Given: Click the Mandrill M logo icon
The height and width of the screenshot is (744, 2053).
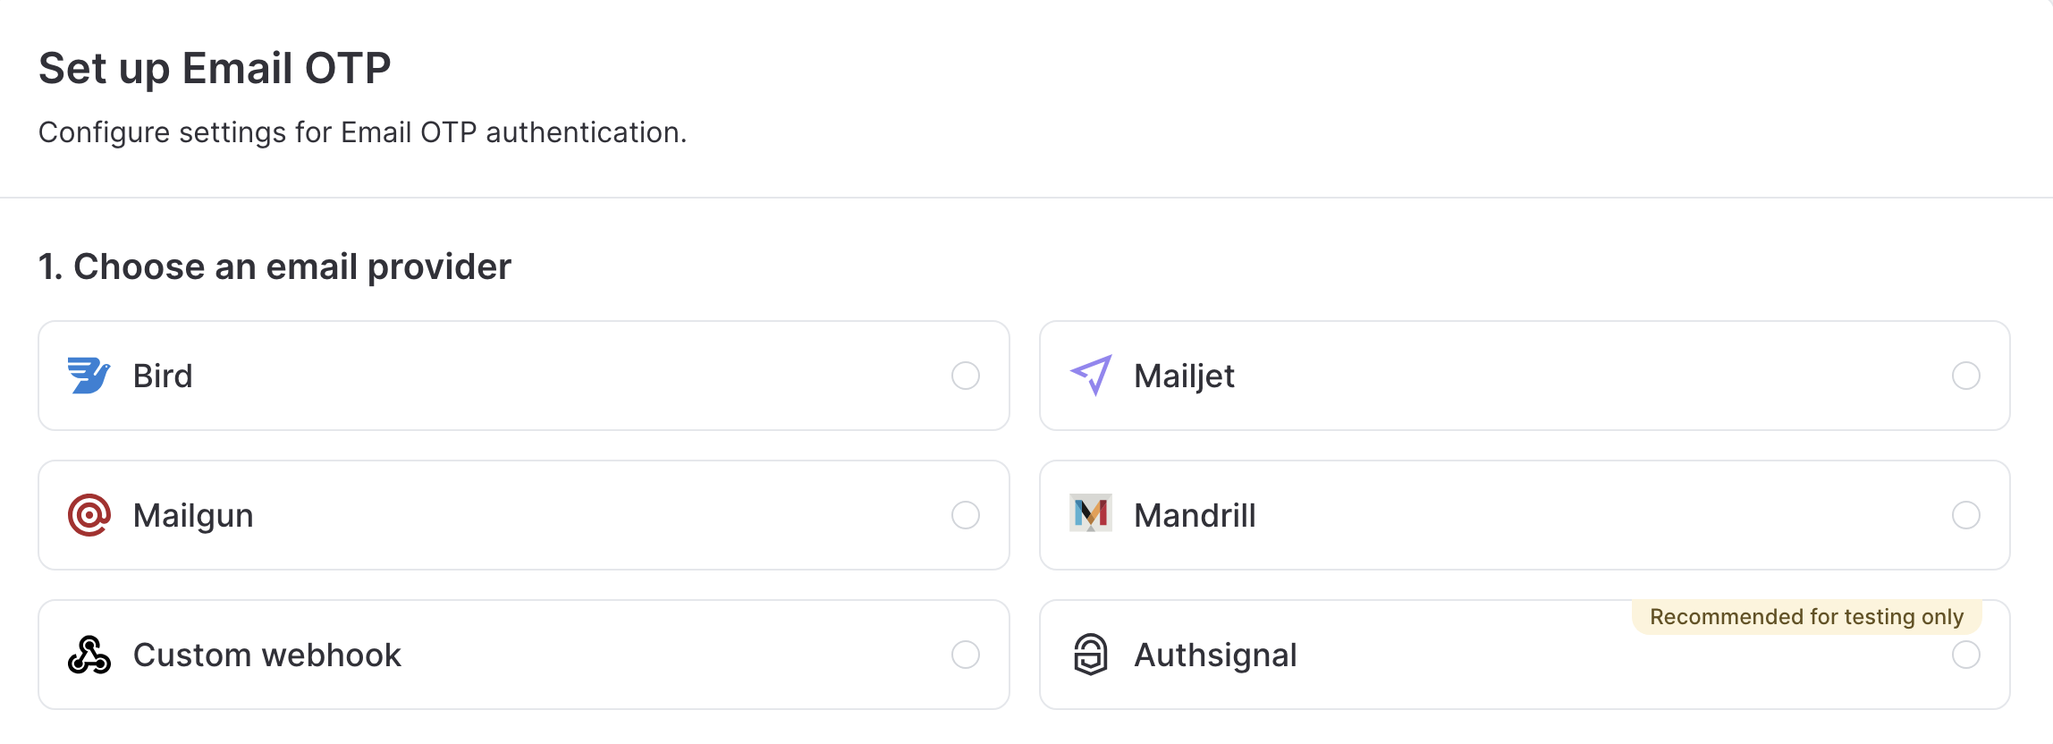Looking at the screenshot, I should 1091,514.
